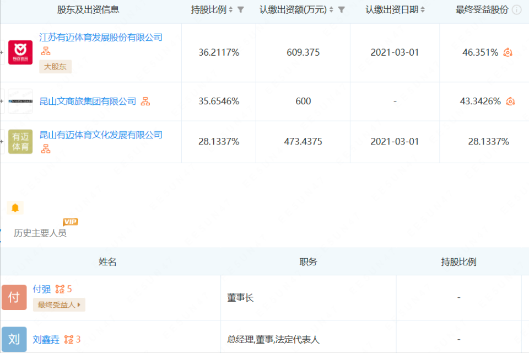Screen dimensions: 529x353
Task: Expand the 最终受益人 tag under 付强
Action: point(59,304)
